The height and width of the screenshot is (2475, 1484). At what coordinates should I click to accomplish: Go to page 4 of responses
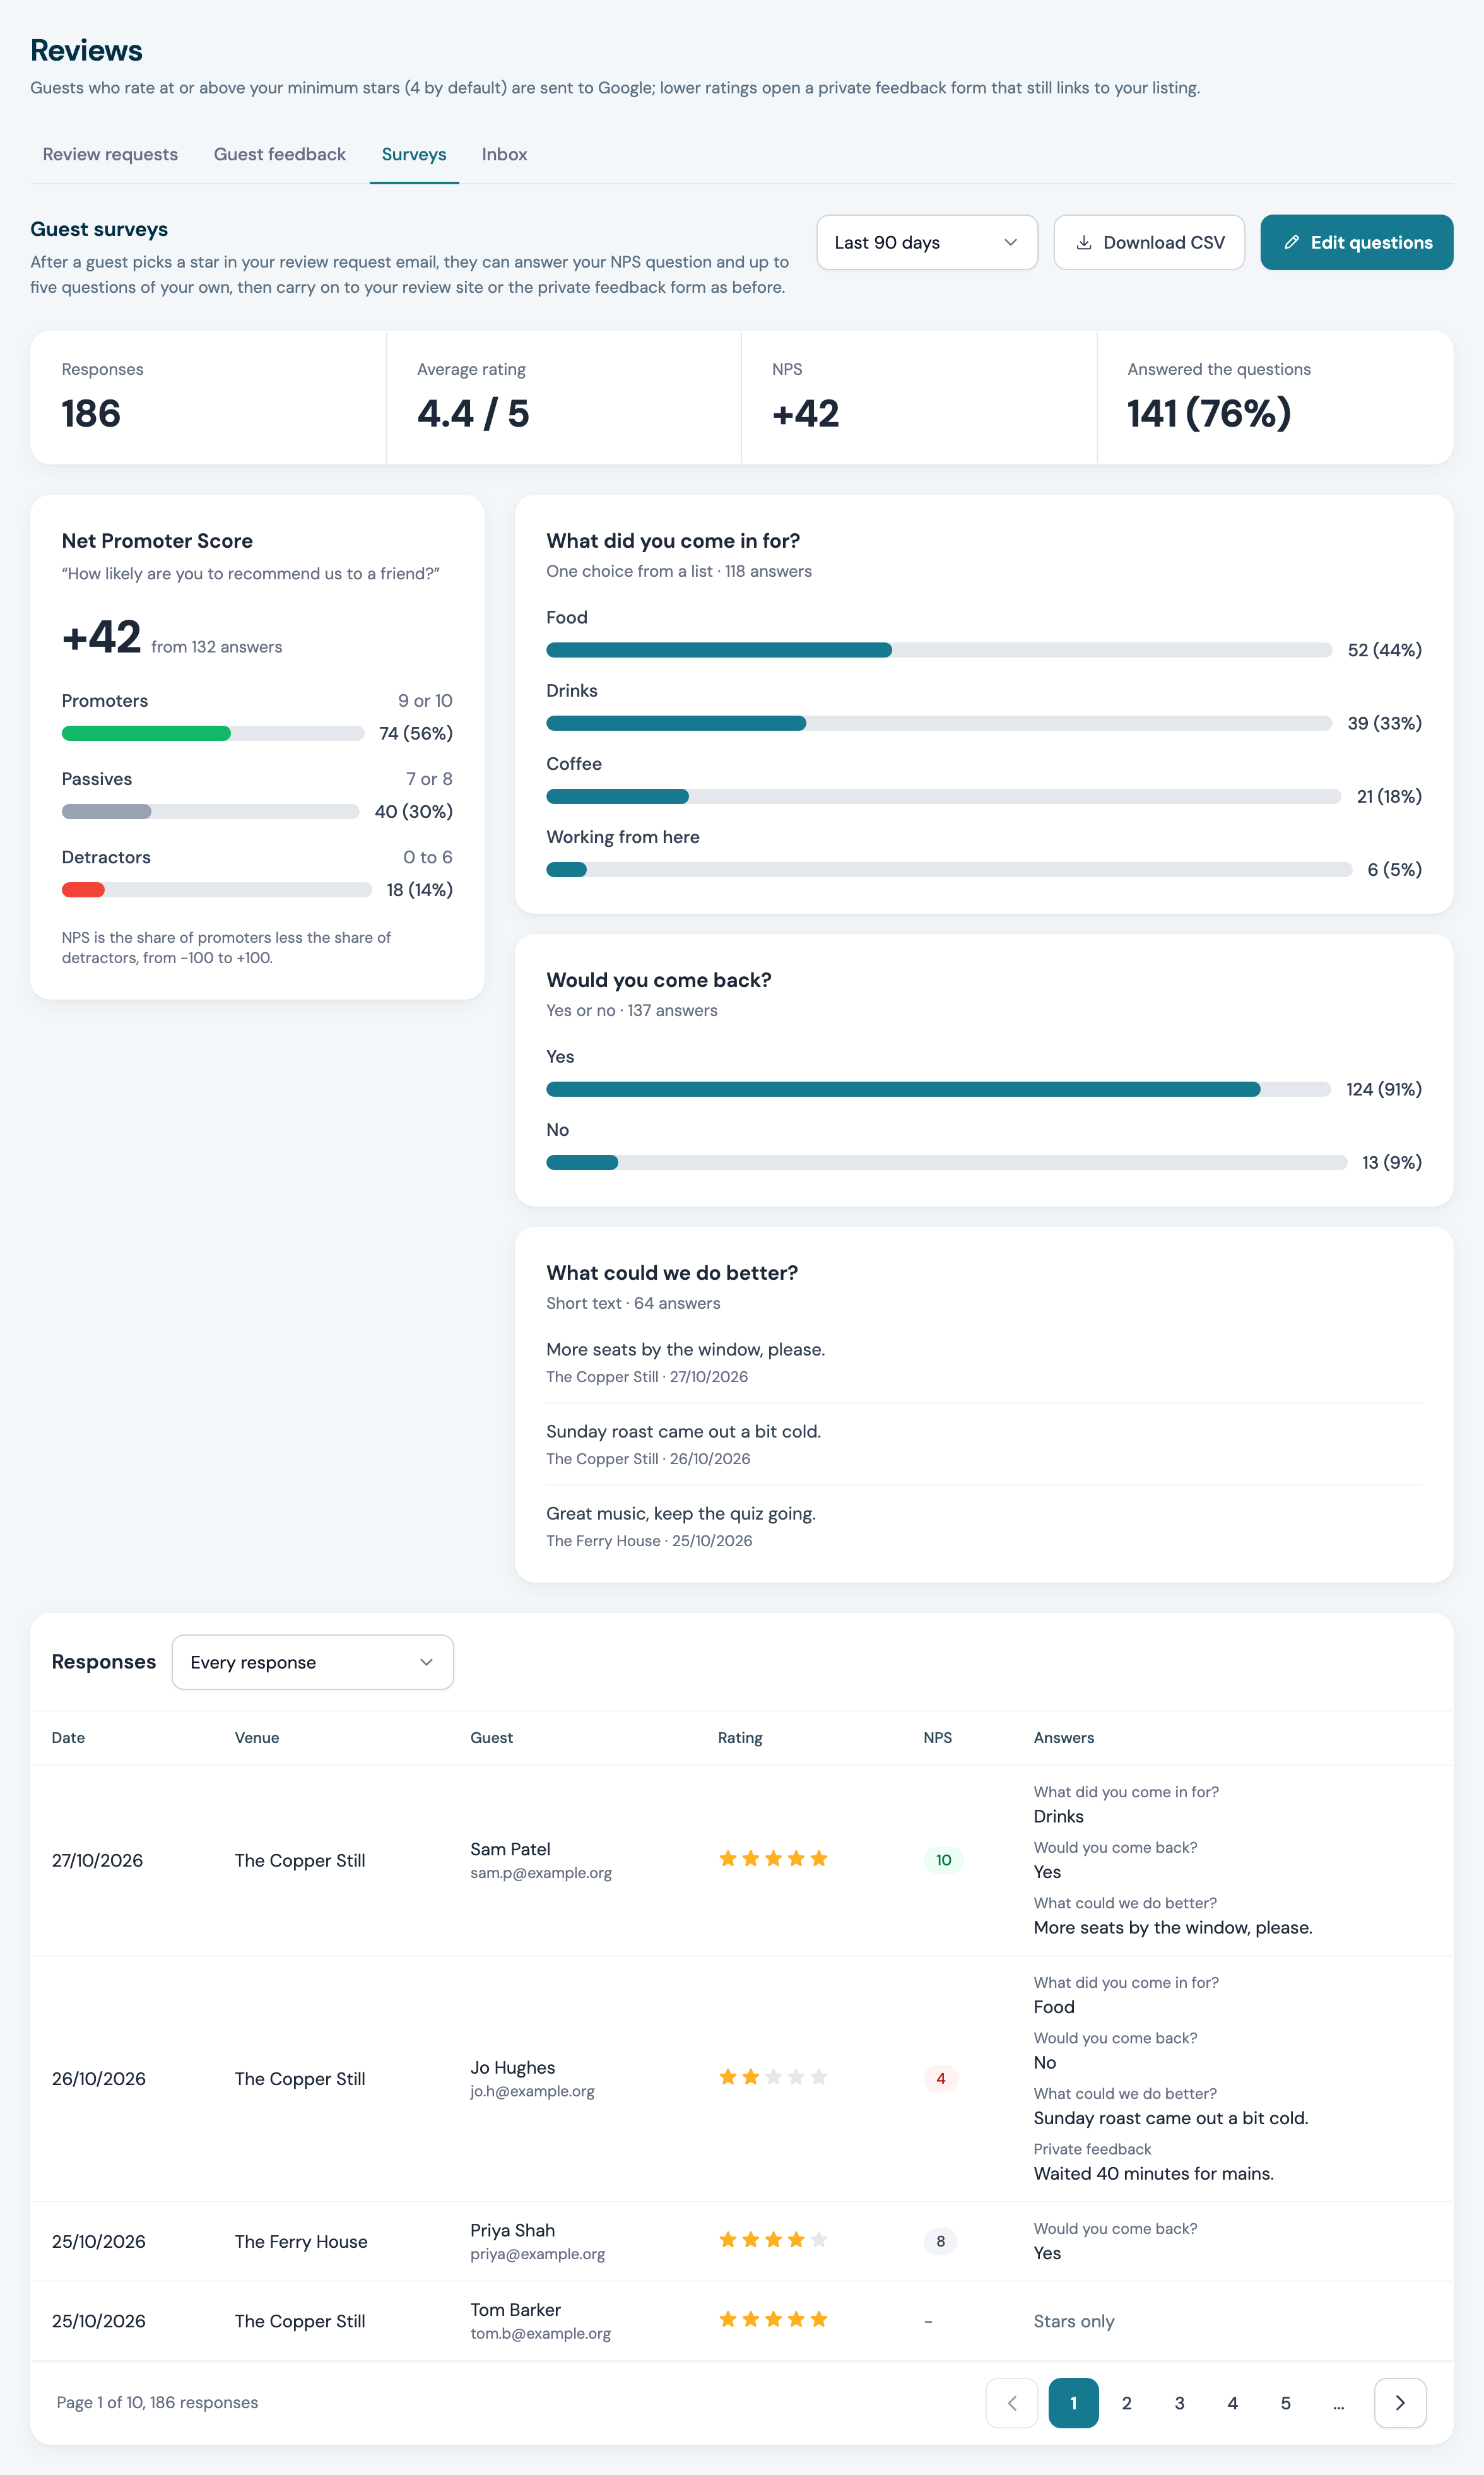pyautogui.click(x=1232, y=2402)
